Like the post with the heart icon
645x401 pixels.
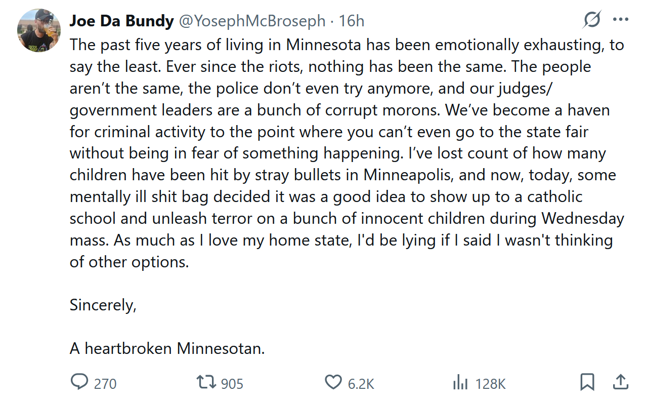[333, 382]
